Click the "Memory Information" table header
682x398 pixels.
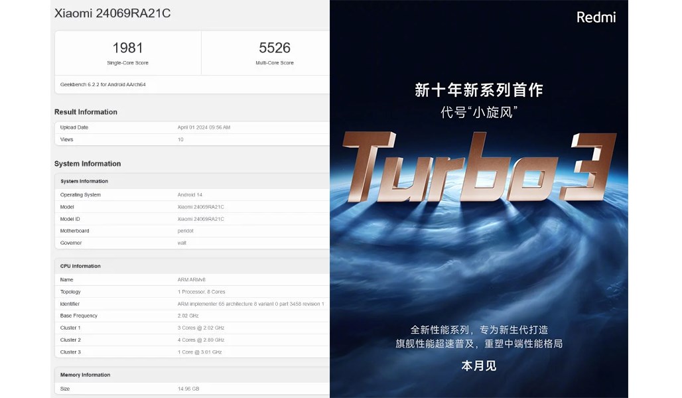tap(85, 375)
